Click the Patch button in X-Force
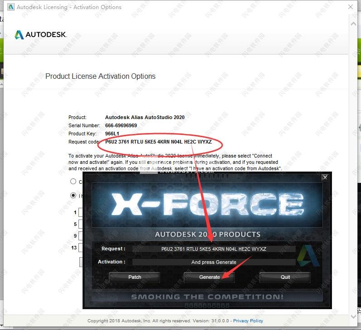This screenshot has width=361, height=330. tap(135, 277)
